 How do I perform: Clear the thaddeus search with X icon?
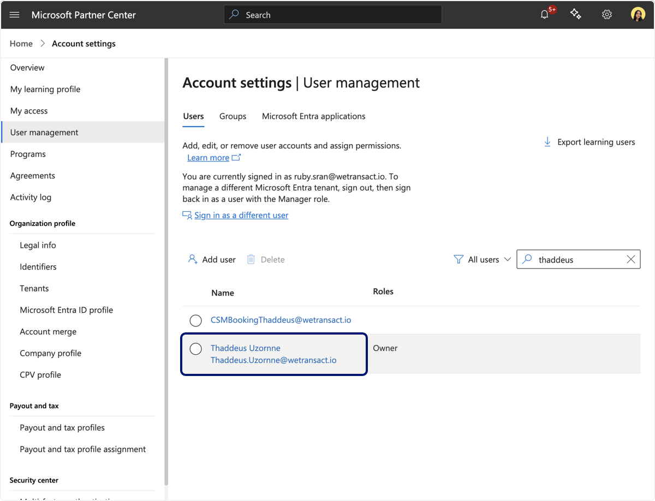[x=631, y=260]
